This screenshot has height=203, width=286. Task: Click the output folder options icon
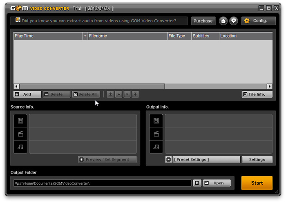tap(197, 183)
